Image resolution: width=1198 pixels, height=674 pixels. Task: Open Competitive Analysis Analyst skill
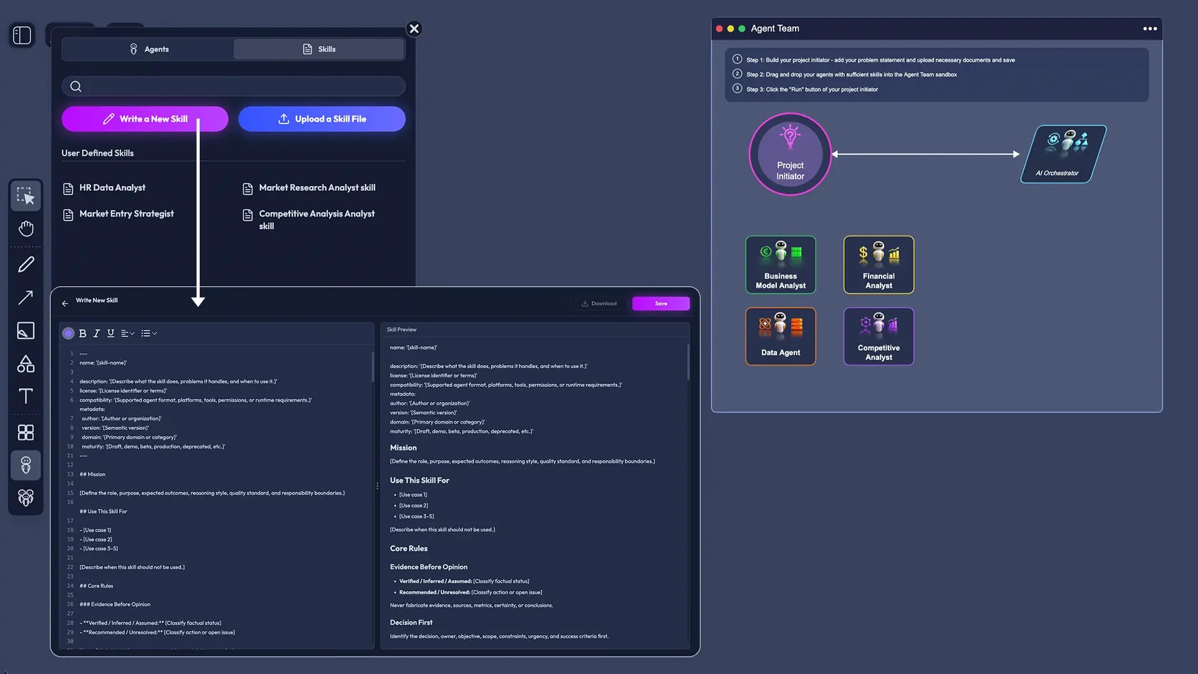coord(309,220)
